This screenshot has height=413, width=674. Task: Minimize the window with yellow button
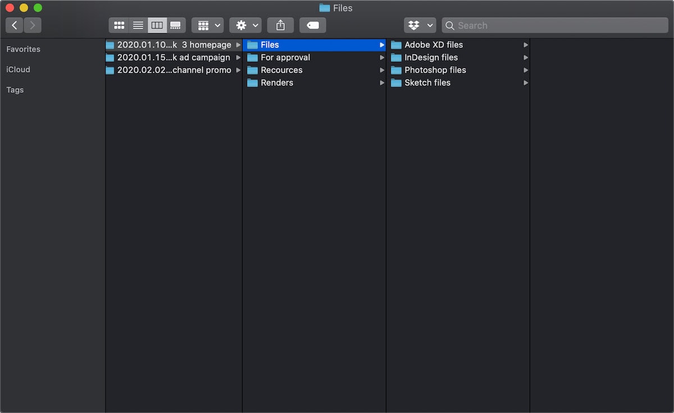[x=24, y=8]
